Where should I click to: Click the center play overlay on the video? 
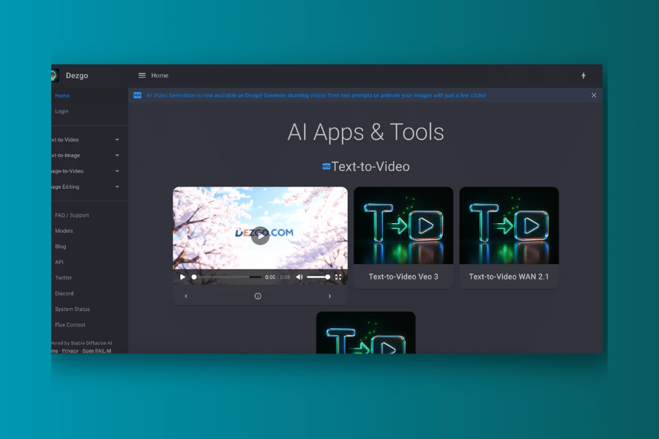(260, 236)
